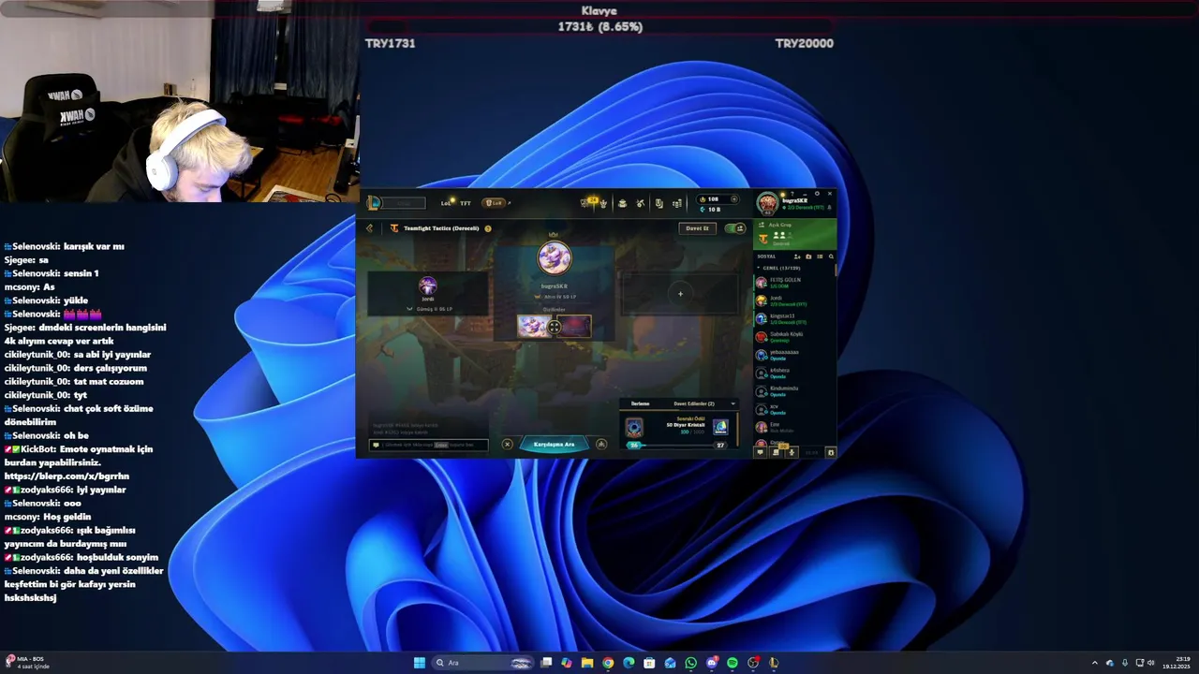The height and width of the screenshot is (674, 1199).
Task: Select friend Kindumindu in list
Action: coord(794,390)
